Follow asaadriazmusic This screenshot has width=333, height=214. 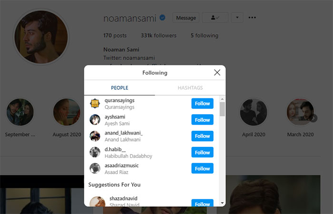(x=202, y=168)
